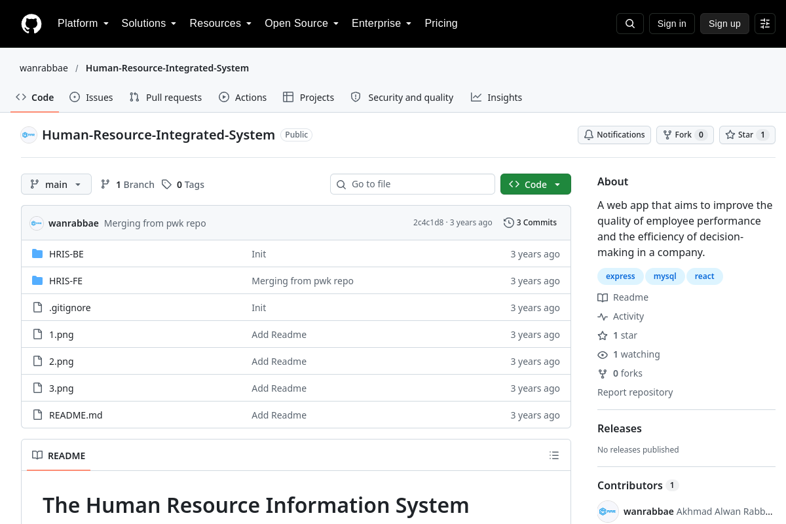Open the README.md file name
786x524 pixels.
point(76,415)
